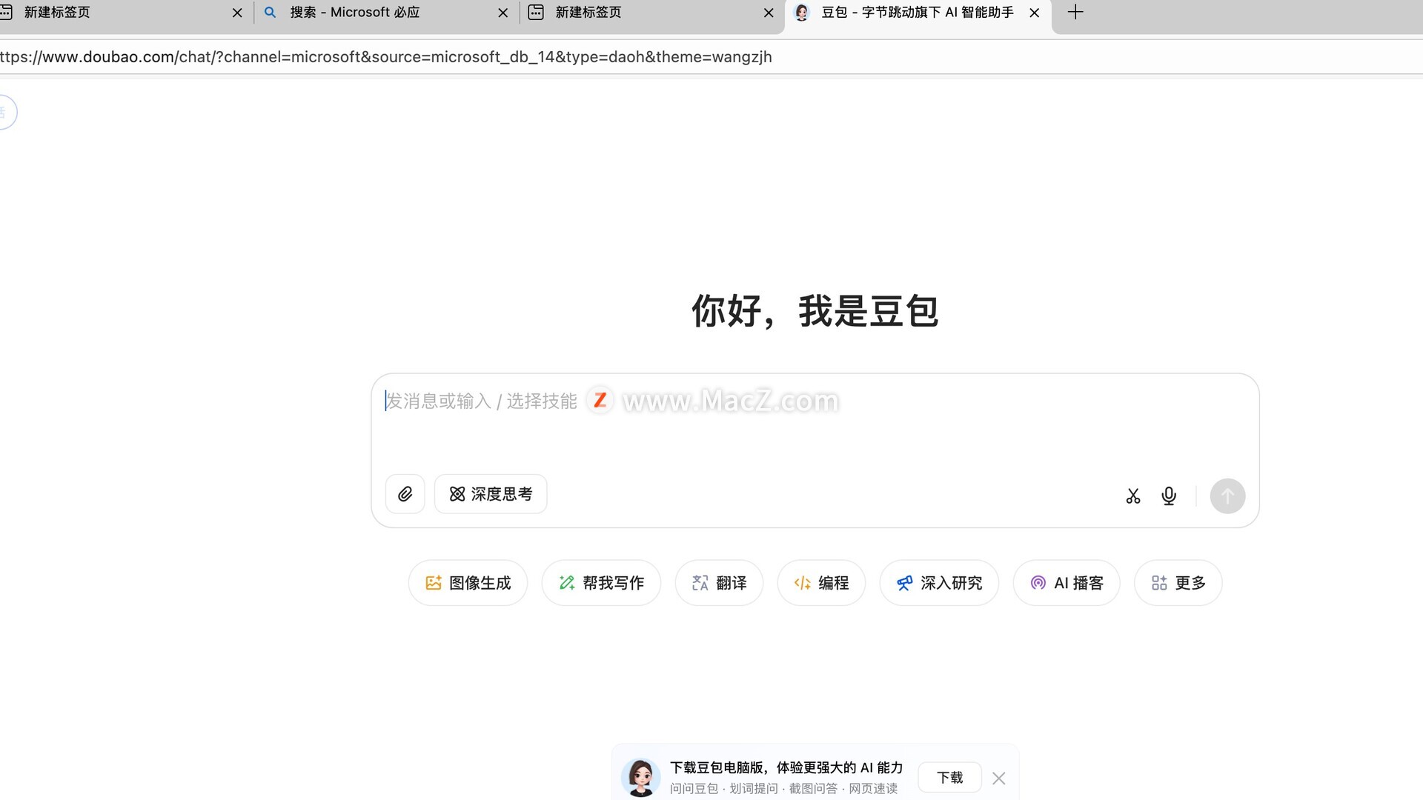Choose the 编程 coding skill
This screenshot has width=1423, height=800.
pyautogui.click(x=821, y=583)
